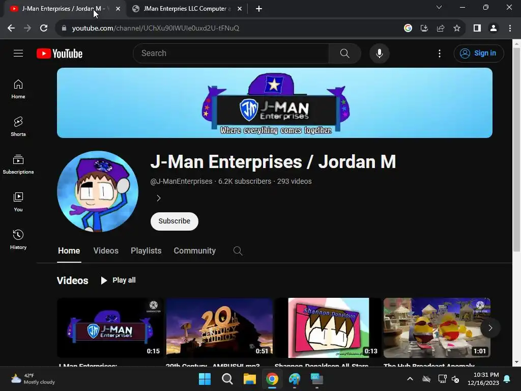Screen dimensions: 521x391
Task: Click the Google icon in address bar
Action: [x=408, y=28]
